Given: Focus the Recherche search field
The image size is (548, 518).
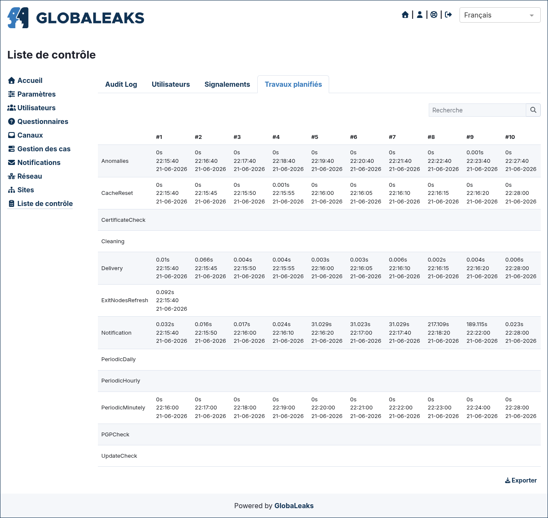Looking at the screenshot, I should 477,110.
